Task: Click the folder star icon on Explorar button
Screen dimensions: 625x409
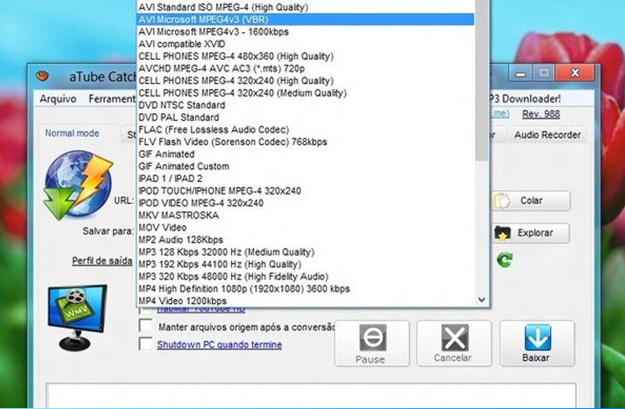Action: pos(503,234)
